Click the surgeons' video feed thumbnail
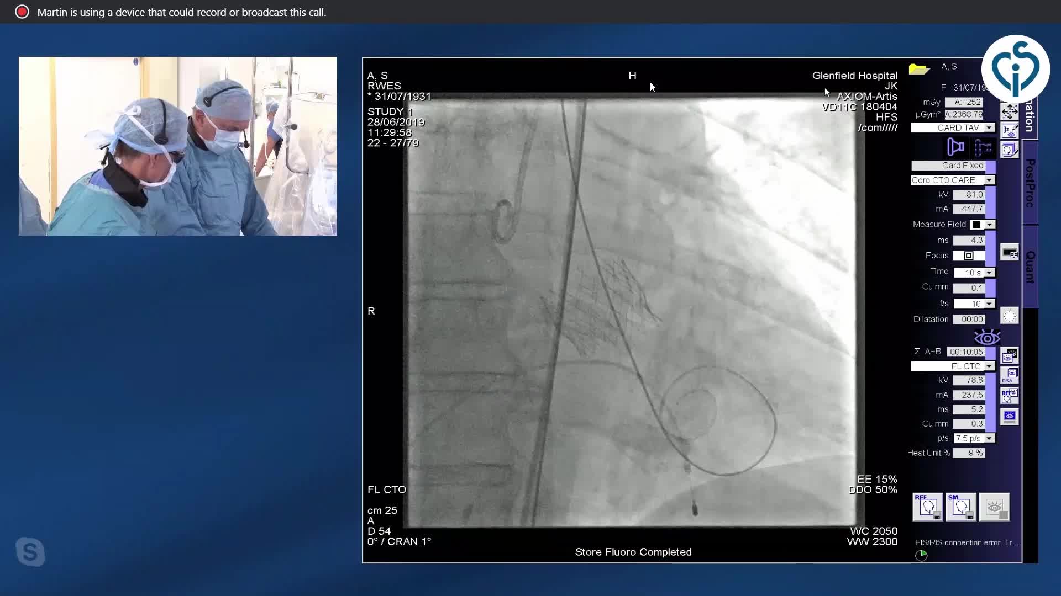The height and width of the screenshot is (596, 1061). pos(177,146)
